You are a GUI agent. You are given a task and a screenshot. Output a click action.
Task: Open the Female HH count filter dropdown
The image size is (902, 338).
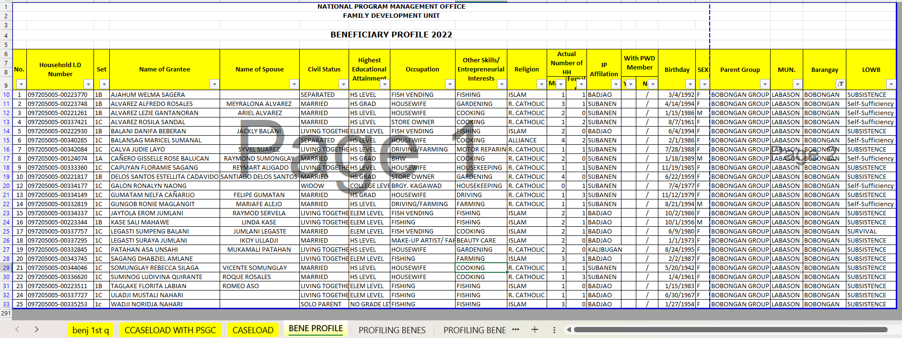point(581,84)
